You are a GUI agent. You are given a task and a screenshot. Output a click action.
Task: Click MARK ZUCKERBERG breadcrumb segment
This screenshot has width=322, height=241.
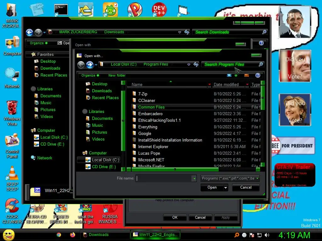[78, 32]
